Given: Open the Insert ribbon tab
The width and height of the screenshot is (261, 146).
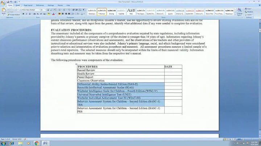Looking at the screenshot, I should [18, 5].
